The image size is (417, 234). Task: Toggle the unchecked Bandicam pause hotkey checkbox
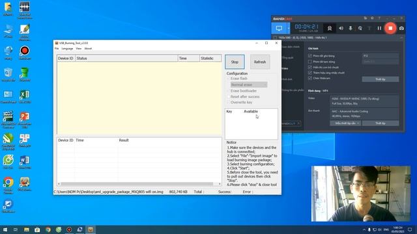[310, 62]
